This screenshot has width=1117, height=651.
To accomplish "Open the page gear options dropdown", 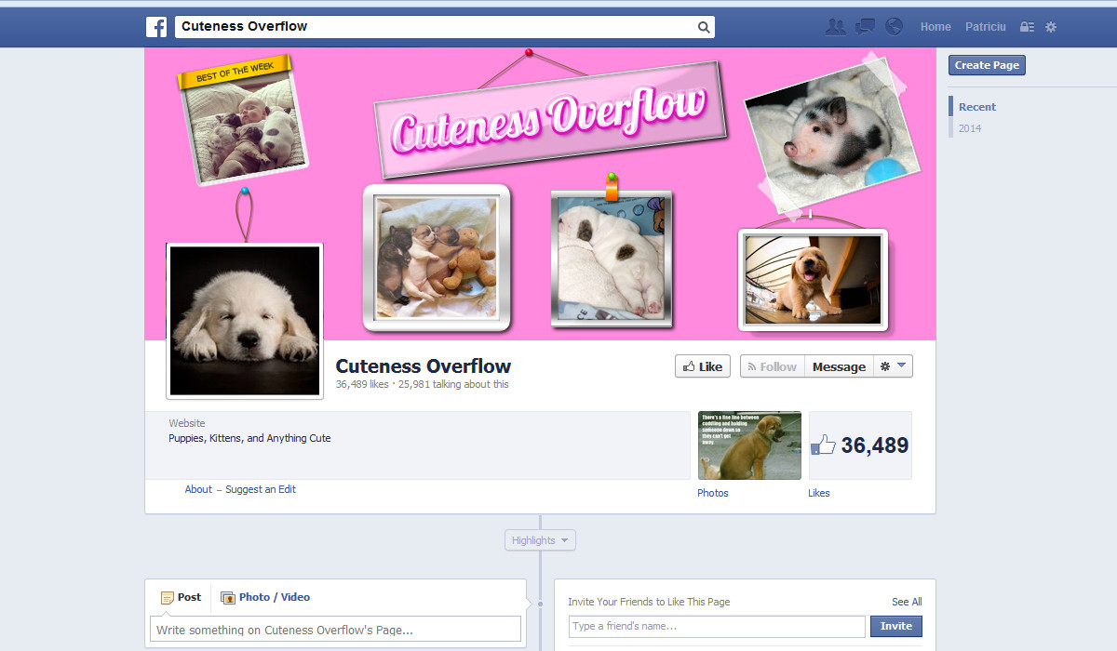I will [893, 366].
